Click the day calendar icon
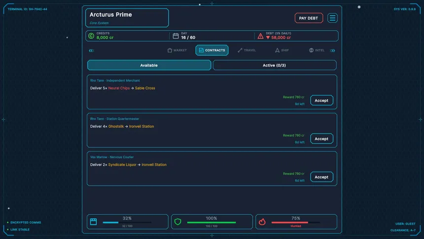This screenshot has height=239, width=424. tap(176, 36)
